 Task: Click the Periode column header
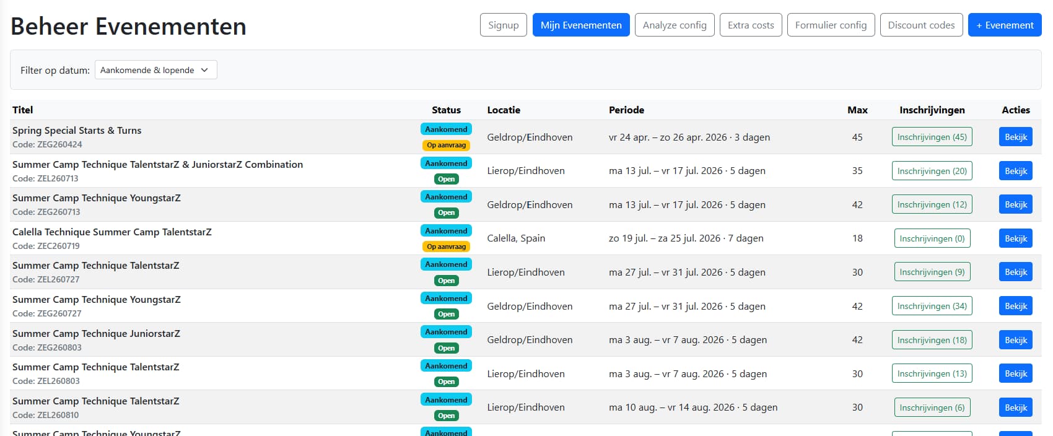coord(626,110)
